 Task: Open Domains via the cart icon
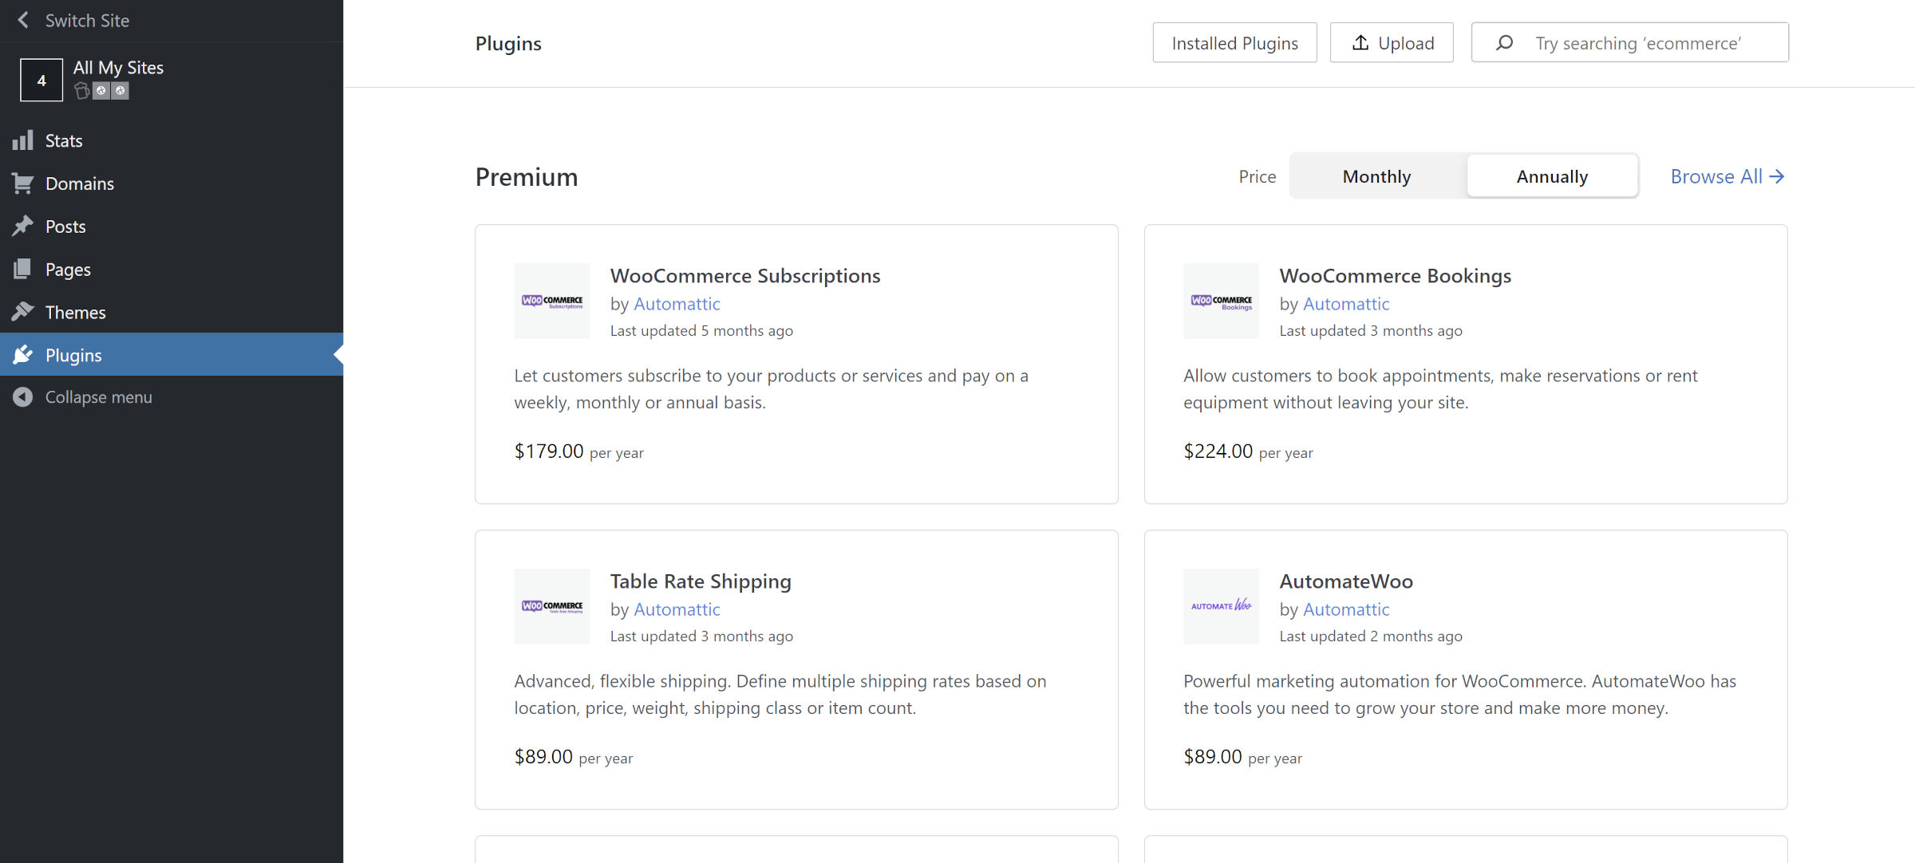[24, 183]
